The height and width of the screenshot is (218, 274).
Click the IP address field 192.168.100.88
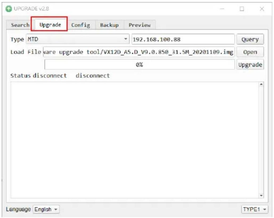[183, 39]
